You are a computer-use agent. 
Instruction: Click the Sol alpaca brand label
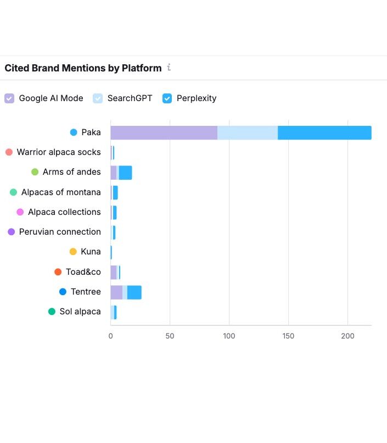coord(80,312)
